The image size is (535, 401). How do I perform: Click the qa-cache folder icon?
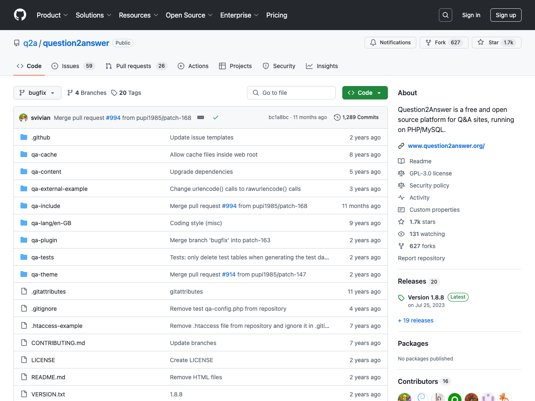(24, 154)
